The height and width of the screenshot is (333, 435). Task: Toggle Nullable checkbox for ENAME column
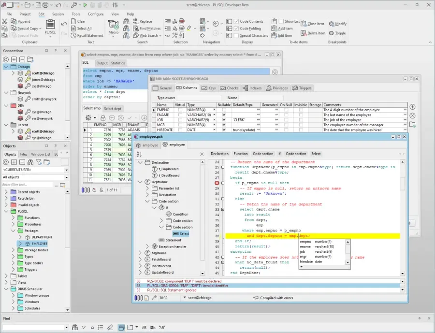[224, 115]
